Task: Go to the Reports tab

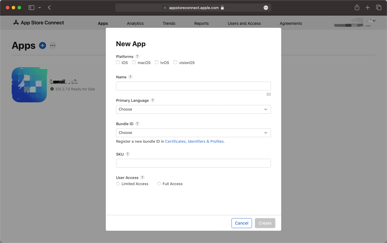Action: [201, 23]
